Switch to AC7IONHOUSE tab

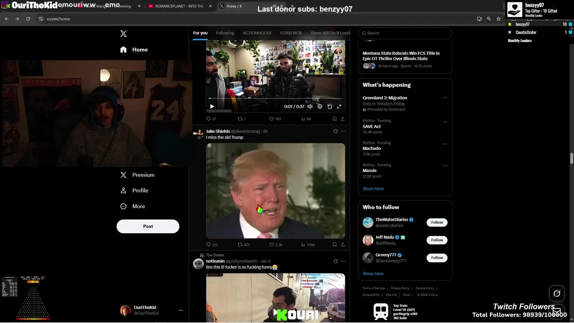click(x=257, y=33)
